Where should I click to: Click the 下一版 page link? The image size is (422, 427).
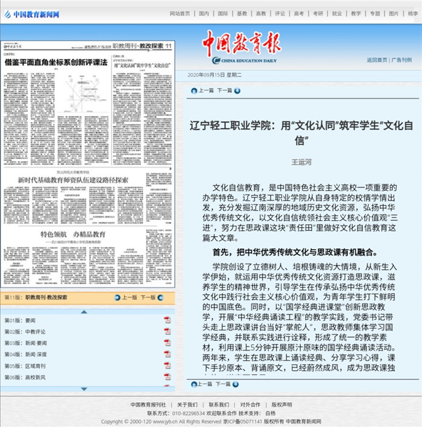click(x=148, y=298)
